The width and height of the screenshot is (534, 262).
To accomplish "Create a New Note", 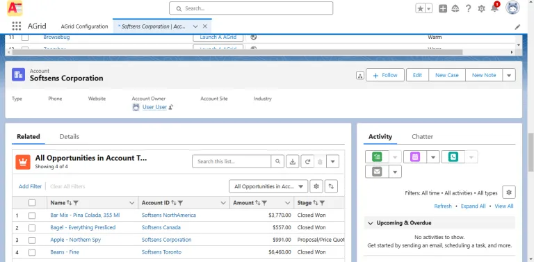I will 484,75.
